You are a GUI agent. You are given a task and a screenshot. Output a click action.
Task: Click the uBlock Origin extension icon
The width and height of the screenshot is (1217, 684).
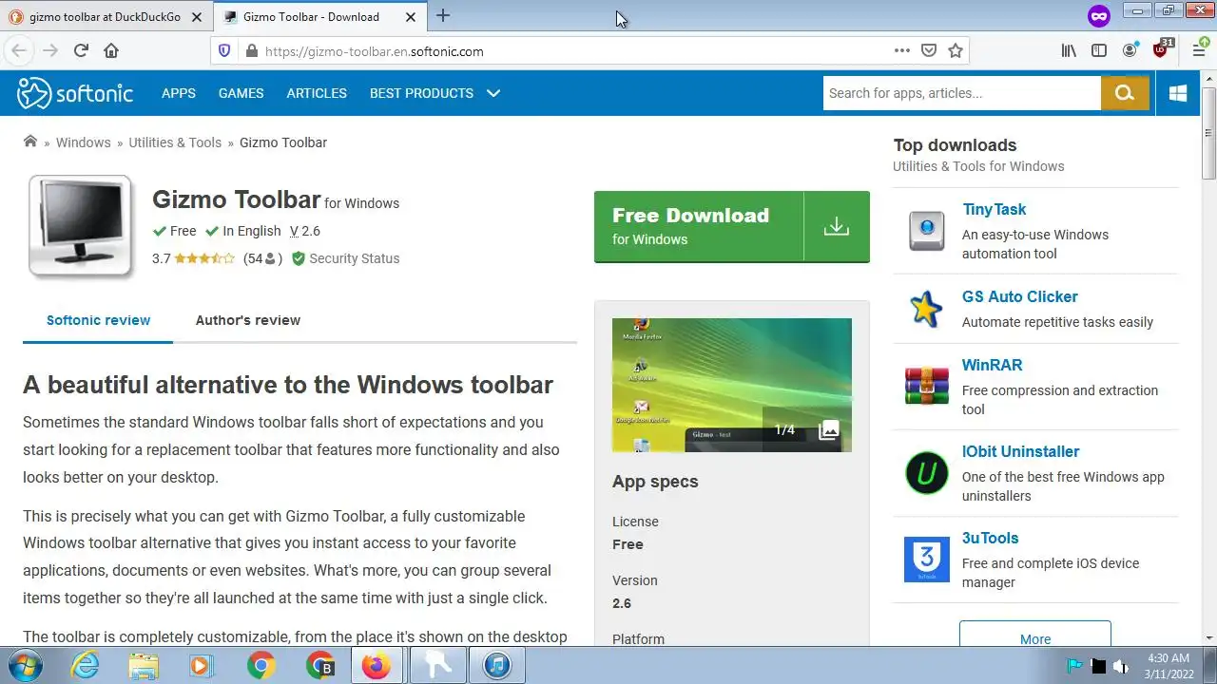(1162, 49)
